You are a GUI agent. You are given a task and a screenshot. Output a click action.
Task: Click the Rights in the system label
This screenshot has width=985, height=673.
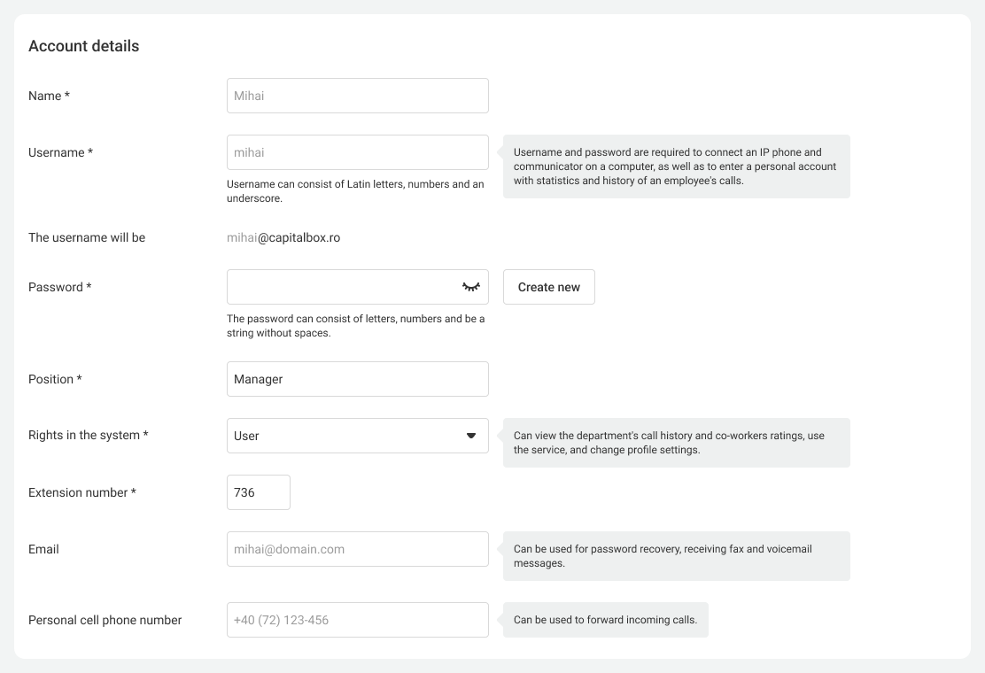(88, 436)
